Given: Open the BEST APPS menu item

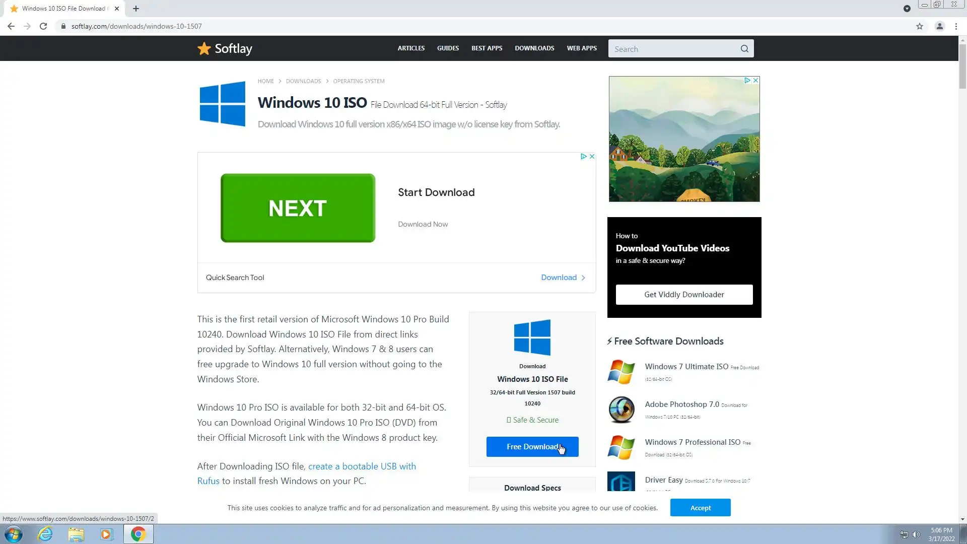Looking at the screenshot, I should (487, 48).
